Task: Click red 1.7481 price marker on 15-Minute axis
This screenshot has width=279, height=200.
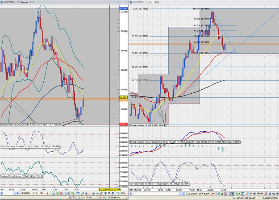Action: click(x=124, y=124)
